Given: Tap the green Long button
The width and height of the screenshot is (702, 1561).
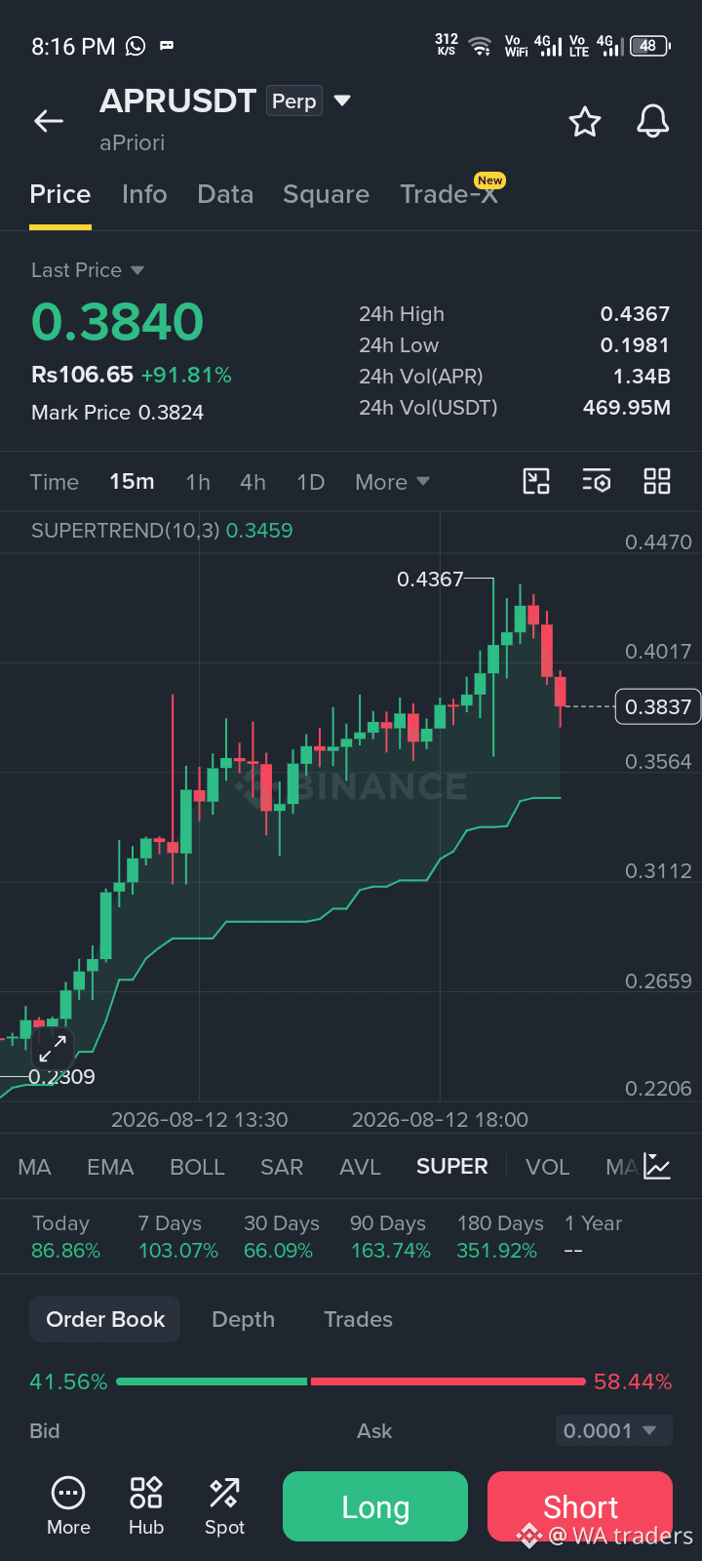Looking at the screenshot, I should point(375,1506).
